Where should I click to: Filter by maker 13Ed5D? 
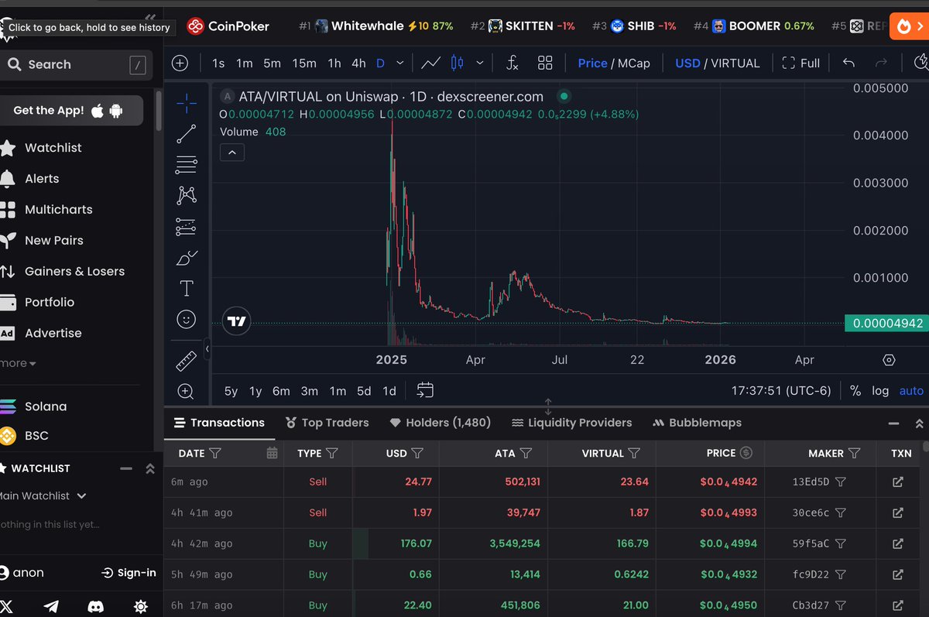841,482
